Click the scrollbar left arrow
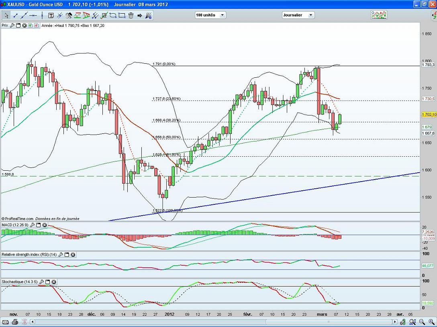Viewport: 437px width, 327px height. [32, 322]
